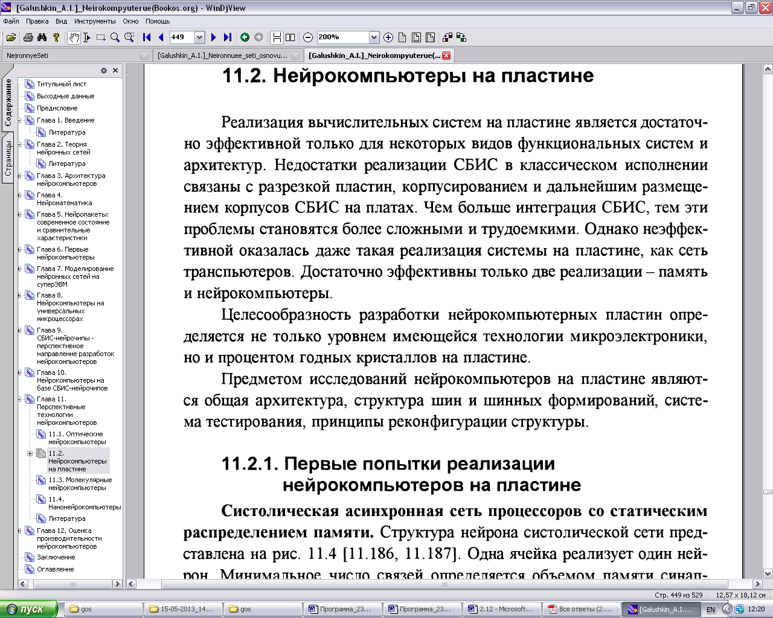Screen dimensions: 773x618
Task: Open Оглавление in contents
Action: coord(55,569)
